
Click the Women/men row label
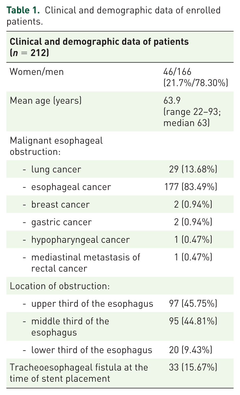37,72
